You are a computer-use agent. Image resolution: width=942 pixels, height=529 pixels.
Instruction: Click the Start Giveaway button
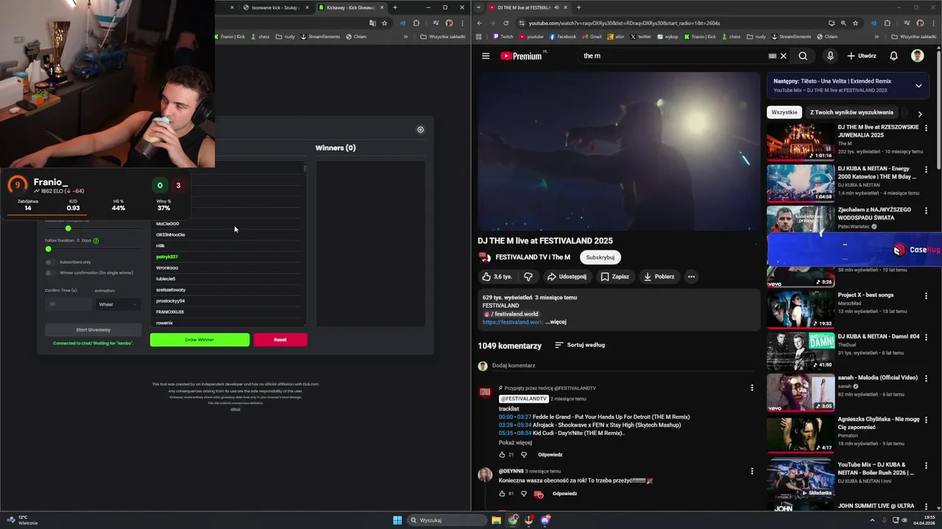93,330
